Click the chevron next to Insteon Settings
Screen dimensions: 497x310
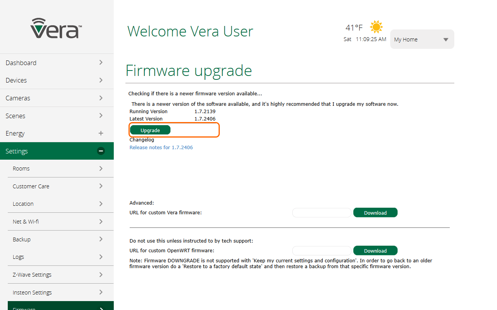click(101, 292)
